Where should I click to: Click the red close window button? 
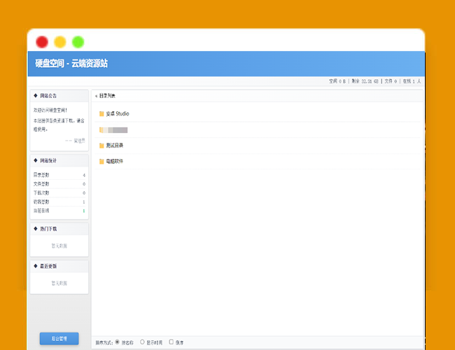[x=42, y=42]
